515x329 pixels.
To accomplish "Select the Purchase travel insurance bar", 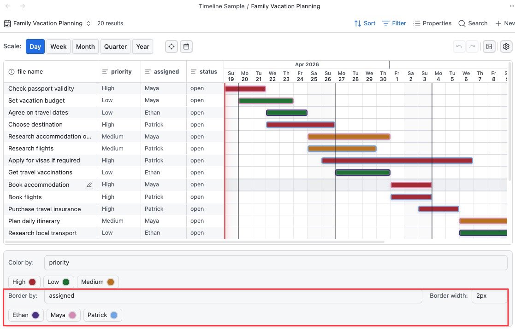I will (x=439, y=209).
